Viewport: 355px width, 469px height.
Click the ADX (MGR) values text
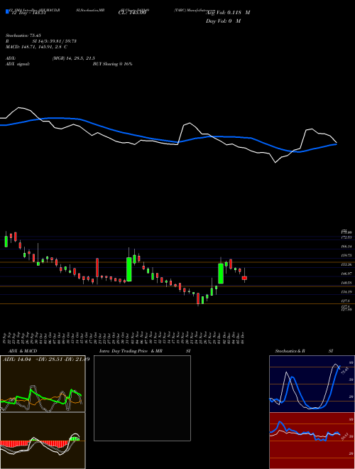pos(74,58)
